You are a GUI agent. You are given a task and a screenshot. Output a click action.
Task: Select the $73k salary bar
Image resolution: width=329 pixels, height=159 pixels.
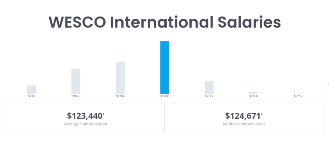point(31,90)
